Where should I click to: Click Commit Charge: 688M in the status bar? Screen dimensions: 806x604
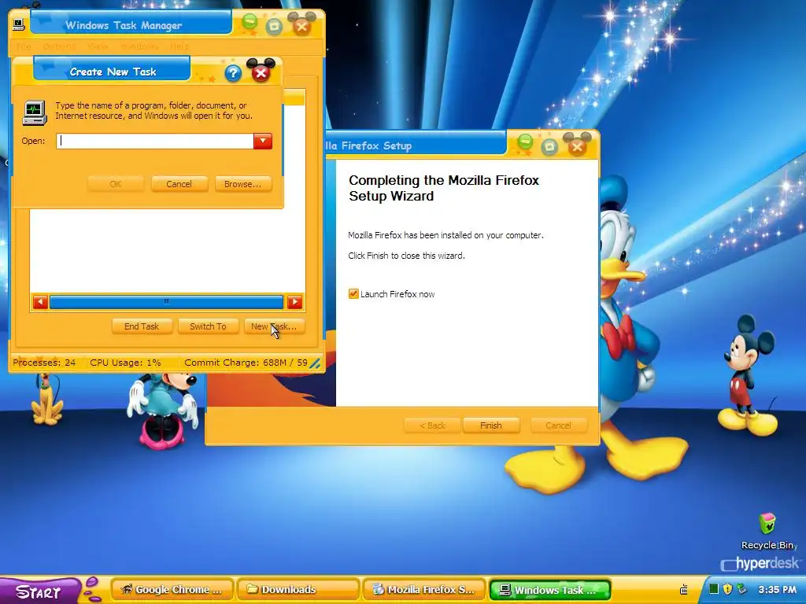[246, 363]
